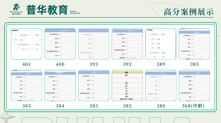Click the 401 score label

click(x=27, y=64)
